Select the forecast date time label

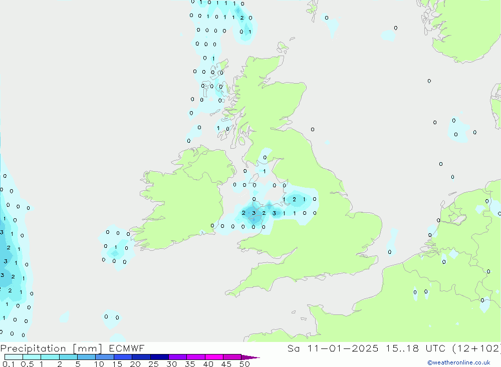tap(394, 348)
